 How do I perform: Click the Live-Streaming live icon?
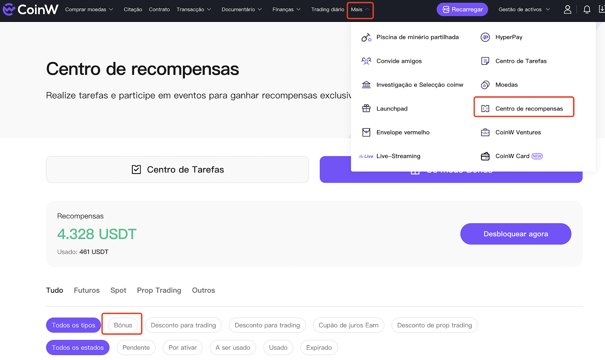[366, 156]
